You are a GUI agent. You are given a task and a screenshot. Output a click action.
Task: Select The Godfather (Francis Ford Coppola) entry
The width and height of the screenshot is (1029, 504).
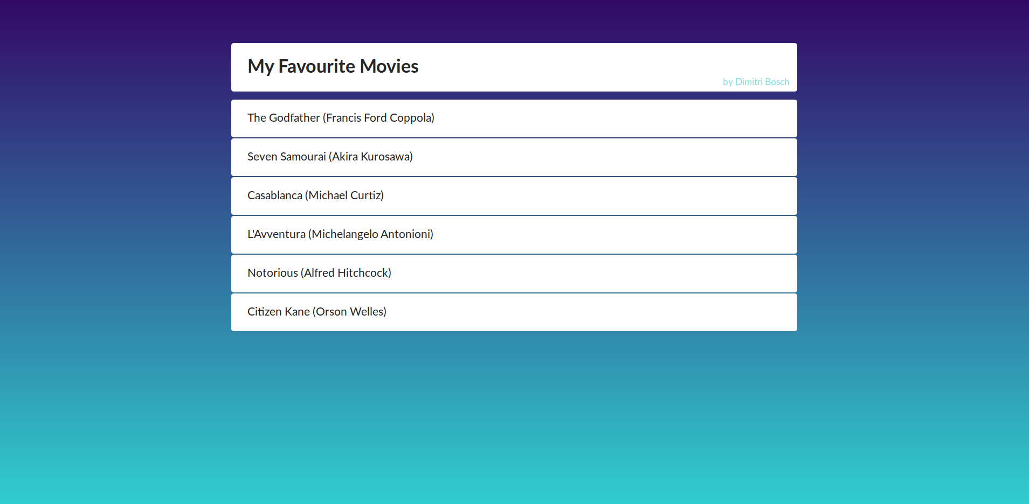(x=514, y=118)
